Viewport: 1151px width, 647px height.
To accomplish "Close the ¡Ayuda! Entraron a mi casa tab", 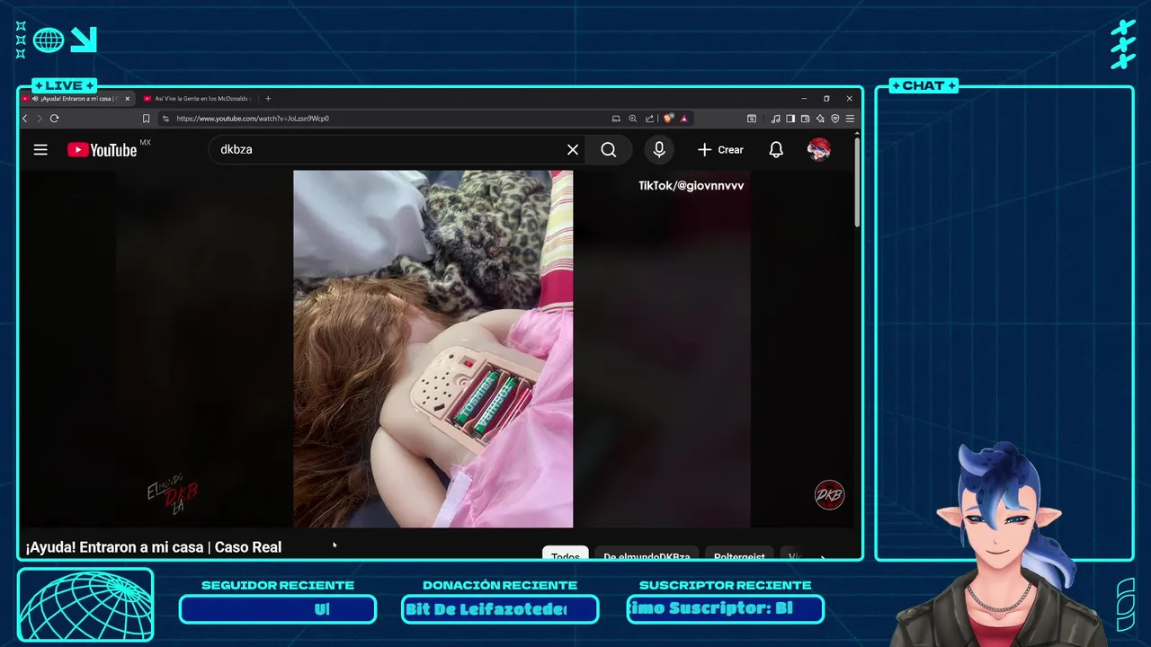I will [127, 99].
